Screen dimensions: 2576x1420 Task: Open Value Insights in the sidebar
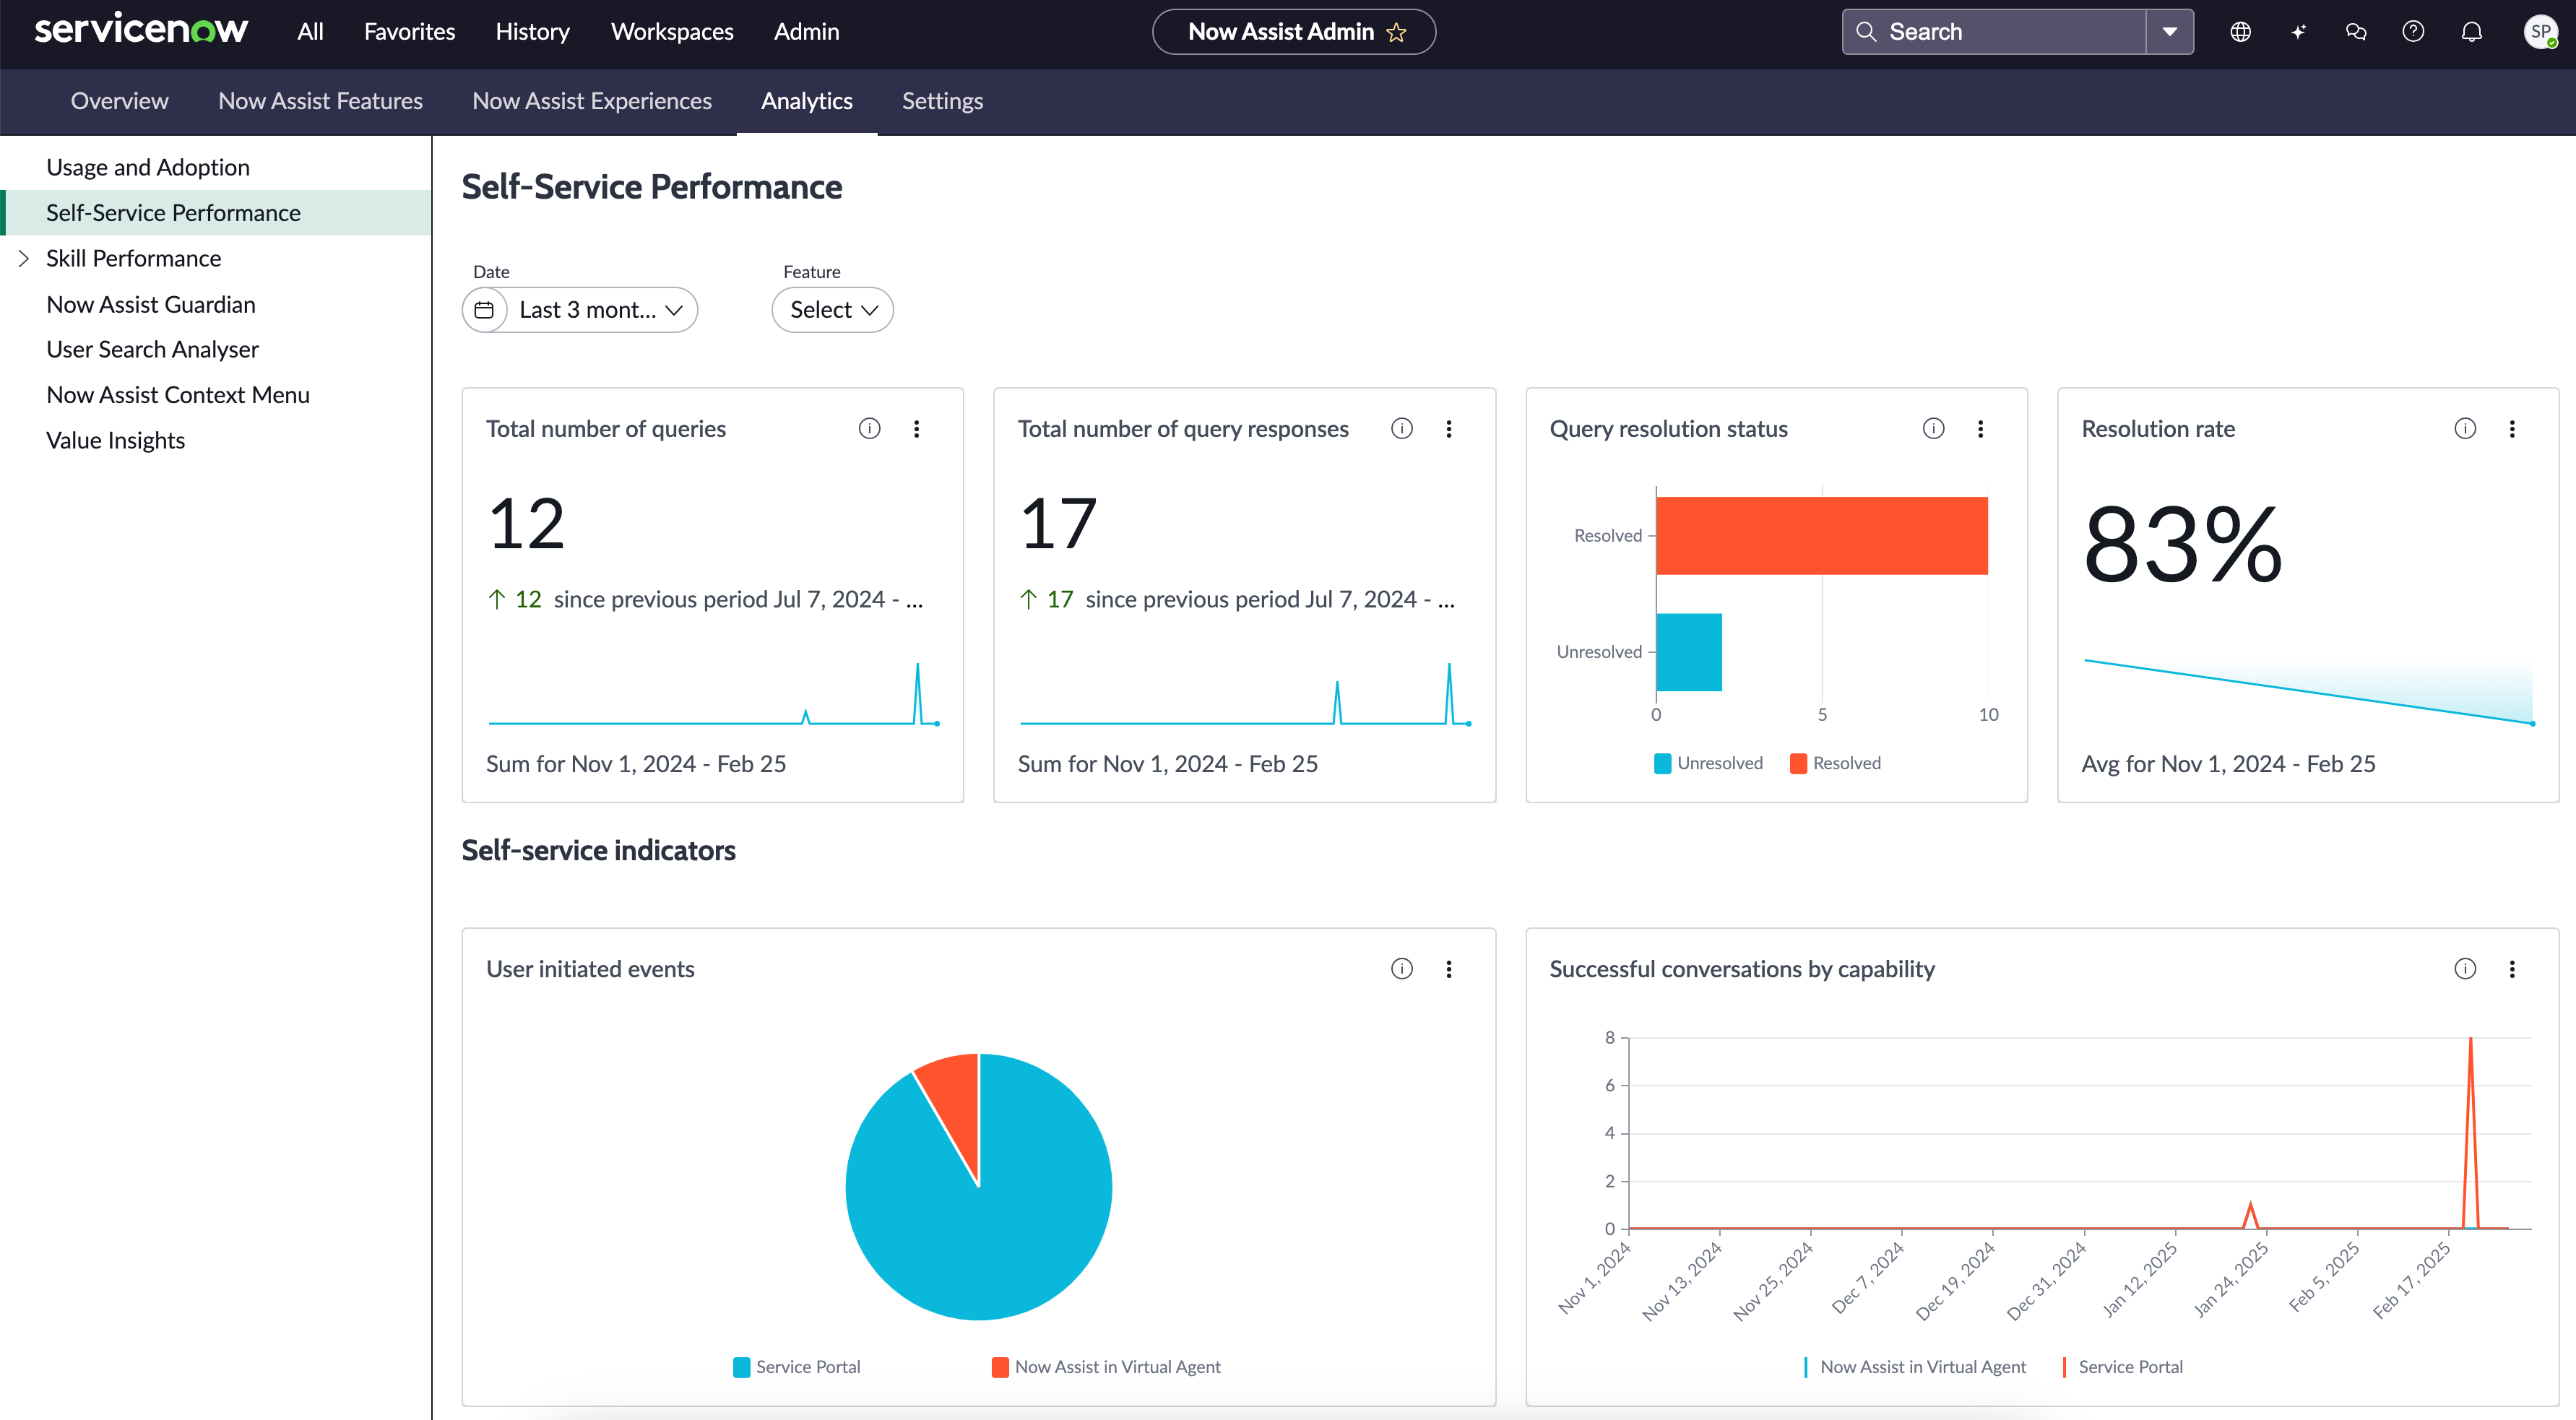115,440
